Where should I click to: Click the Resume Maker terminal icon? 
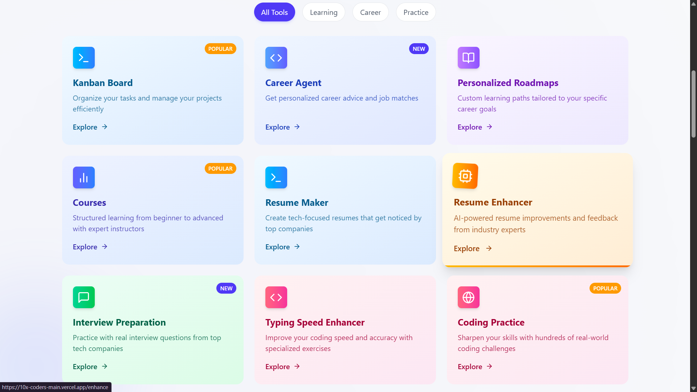point(276,177)
